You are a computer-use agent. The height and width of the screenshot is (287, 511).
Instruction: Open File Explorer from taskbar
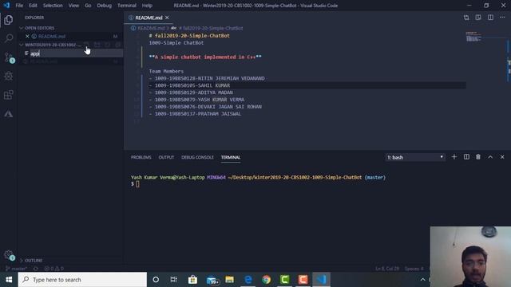(229, 280)
